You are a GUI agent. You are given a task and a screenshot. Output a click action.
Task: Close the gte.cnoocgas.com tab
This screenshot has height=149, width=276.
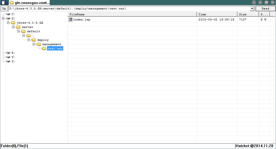(46, 2)
